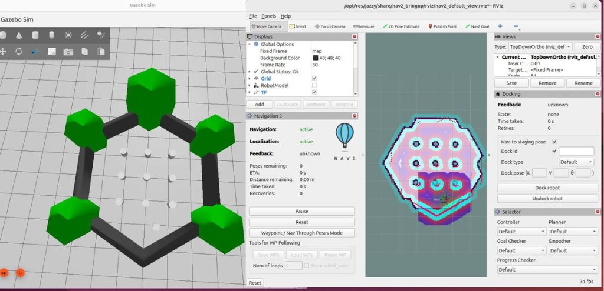Select the Gazebo translate mode tool

click(3, 52)
